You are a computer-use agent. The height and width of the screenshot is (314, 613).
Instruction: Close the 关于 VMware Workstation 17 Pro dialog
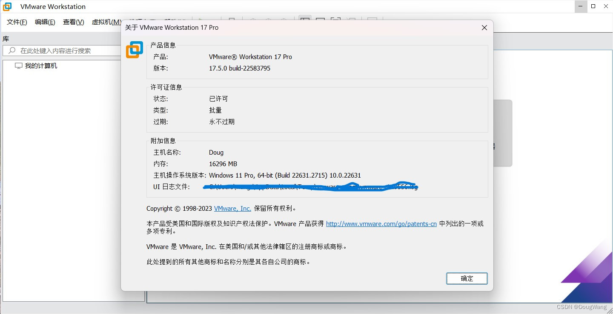484,28
